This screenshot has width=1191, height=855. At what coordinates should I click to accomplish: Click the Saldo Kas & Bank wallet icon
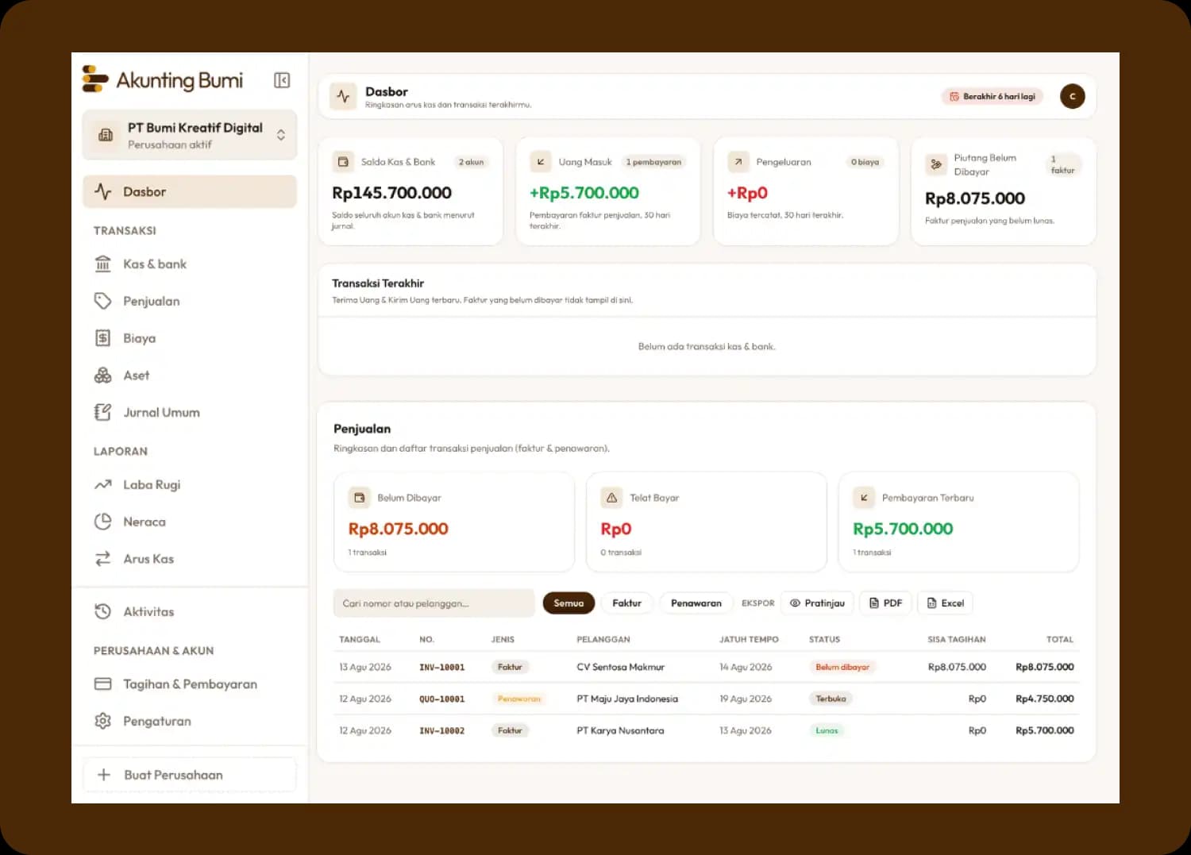pos(343,162)
